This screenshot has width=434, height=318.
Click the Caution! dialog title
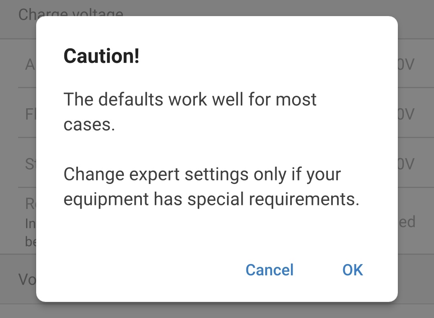(102, 56)
